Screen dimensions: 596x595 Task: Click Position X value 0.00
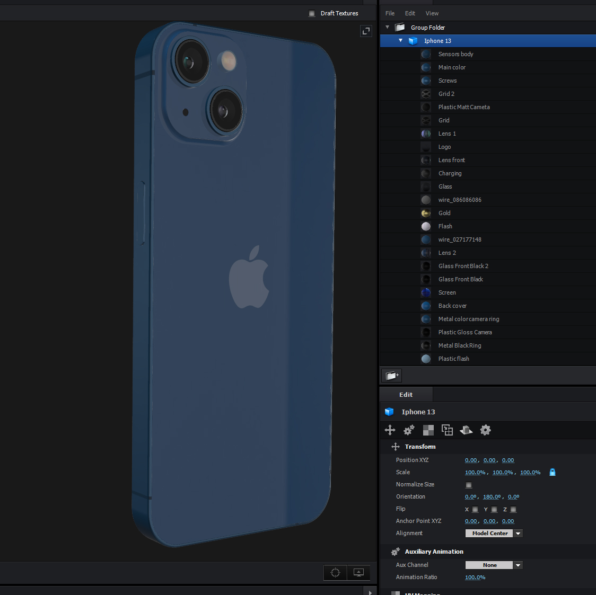[470, 460]
